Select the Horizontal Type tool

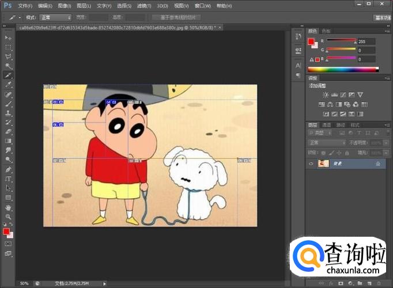coord(8,179)
